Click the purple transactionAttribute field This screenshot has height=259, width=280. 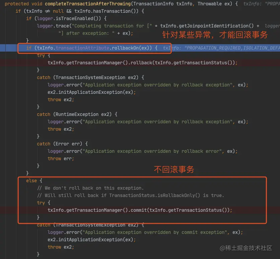82,48
